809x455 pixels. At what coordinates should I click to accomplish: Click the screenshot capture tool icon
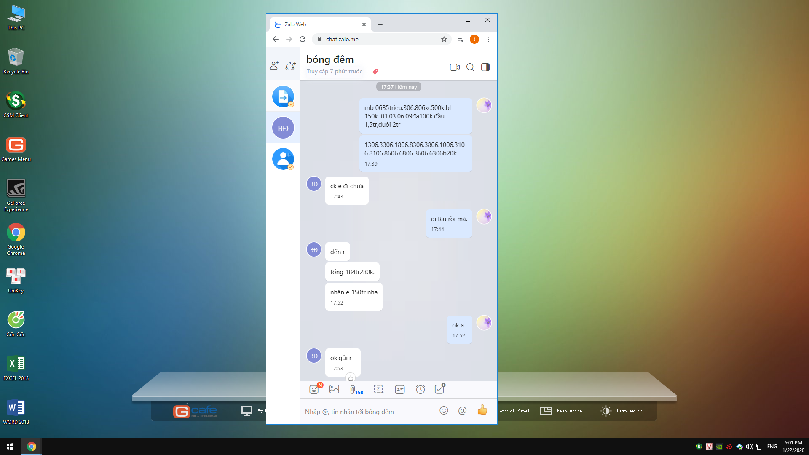[378, 389]
